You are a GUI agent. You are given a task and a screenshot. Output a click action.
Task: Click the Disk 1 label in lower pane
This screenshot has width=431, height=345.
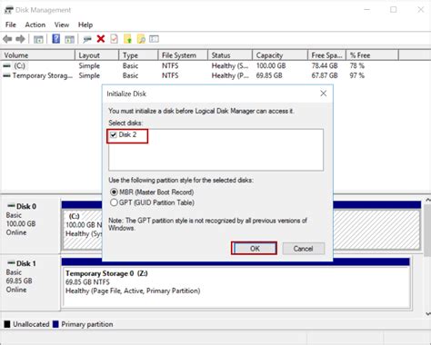point(26,263)
